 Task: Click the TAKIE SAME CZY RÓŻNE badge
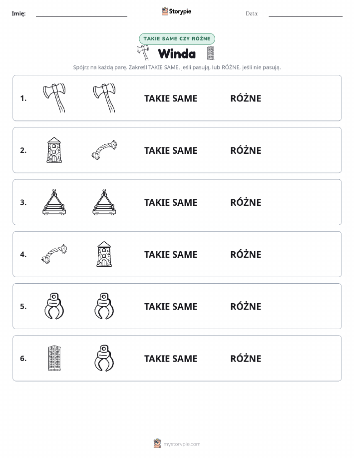click(177, 38)
